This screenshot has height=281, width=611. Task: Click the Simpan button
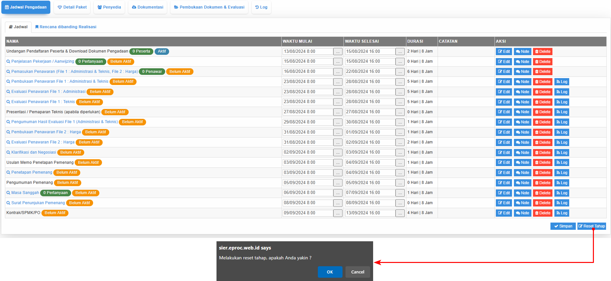tap(563, 226)
